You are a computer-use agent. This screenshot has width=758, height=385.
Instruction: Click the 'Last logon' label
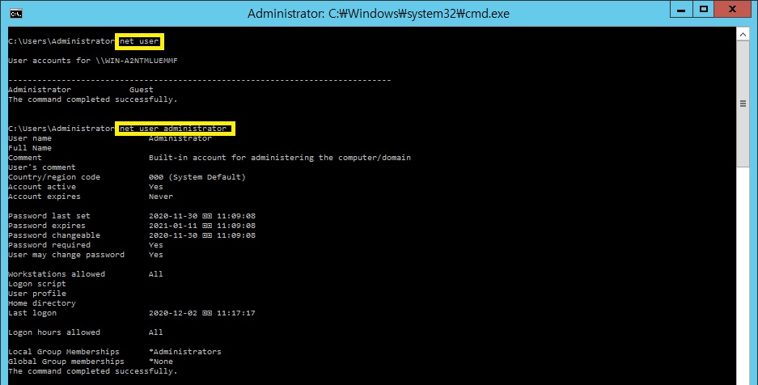[x=32, y=313]
